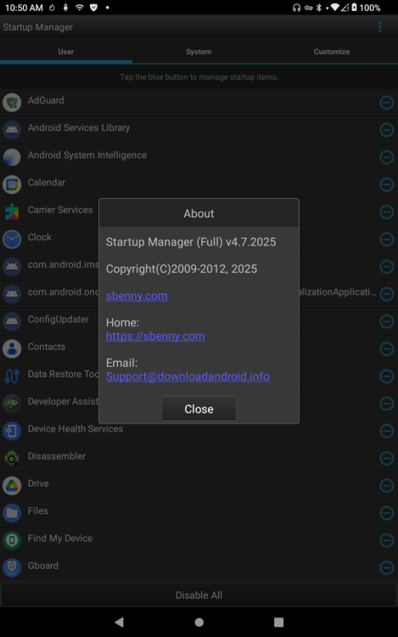This screenshot has width=398, height=637.
Task: Click the Data Restore Tool icon
Action: [x=12, y=376]
